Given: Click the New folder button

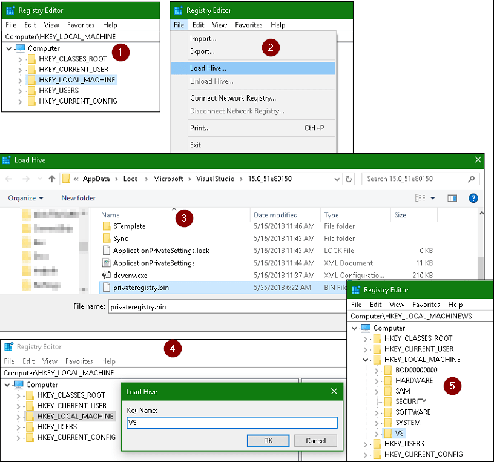Looking at the screenshot, I should pos(78,198).
